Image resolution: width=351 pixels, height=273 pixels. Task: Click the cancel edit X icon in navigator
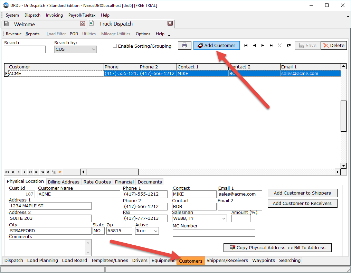pos(279,46)
